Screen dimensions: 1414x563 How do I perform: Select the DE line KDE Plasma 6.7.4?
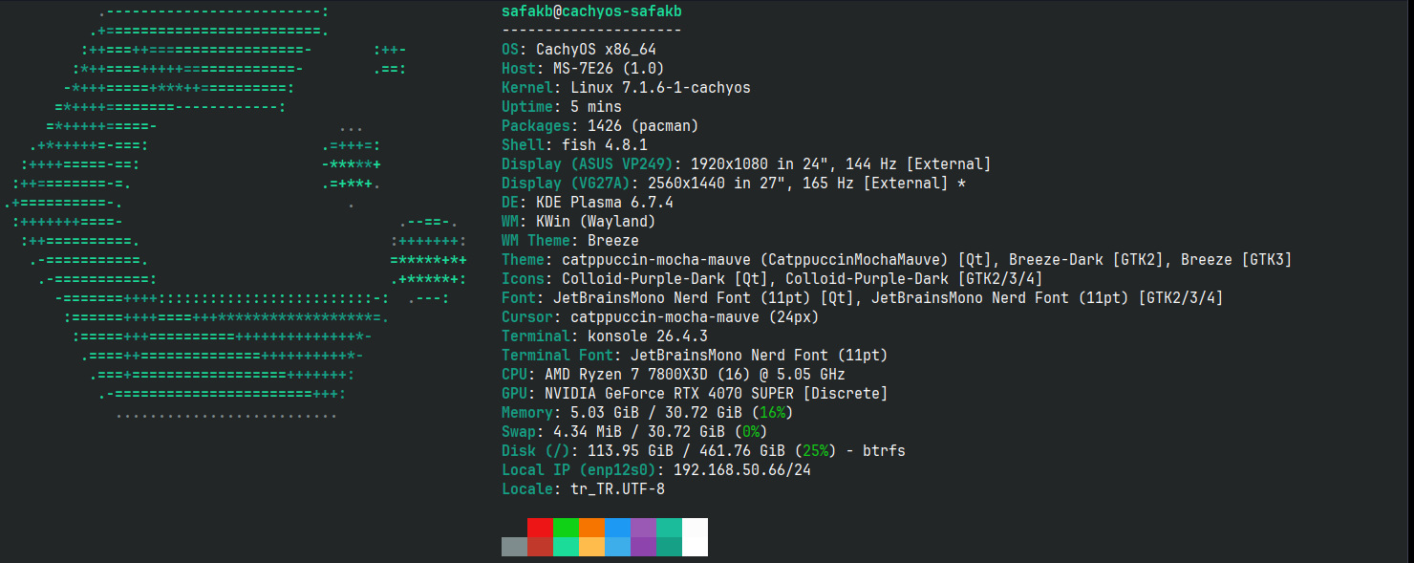tap(588, 203)
